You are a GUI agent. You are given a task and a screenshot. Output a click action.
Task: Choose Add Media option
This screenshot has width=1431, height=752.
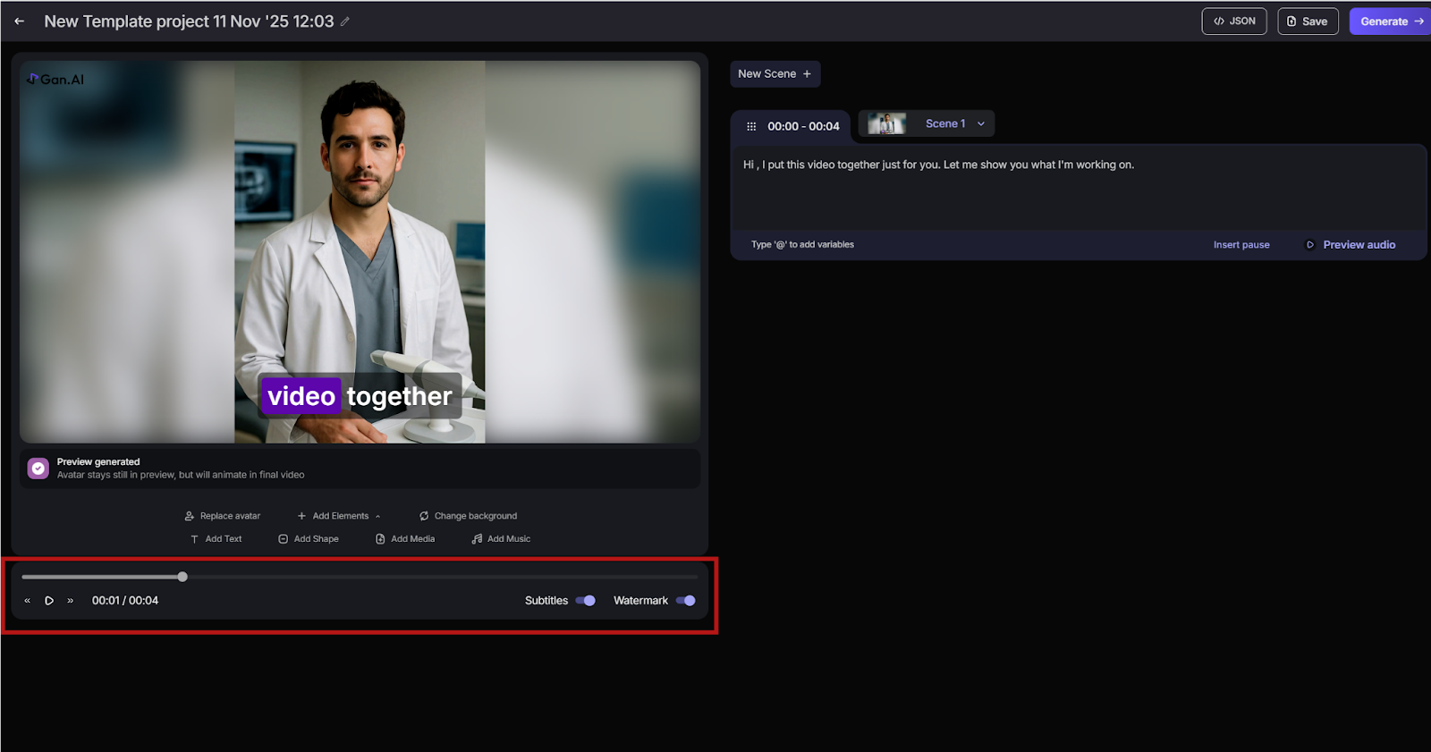405,539
